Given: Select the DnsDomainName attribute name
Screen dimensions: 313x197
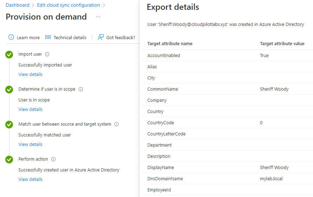Looking at the screenshot, I should 165,179.
